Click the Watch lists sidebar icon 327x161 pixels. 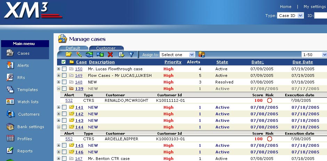tap(10, 102)
